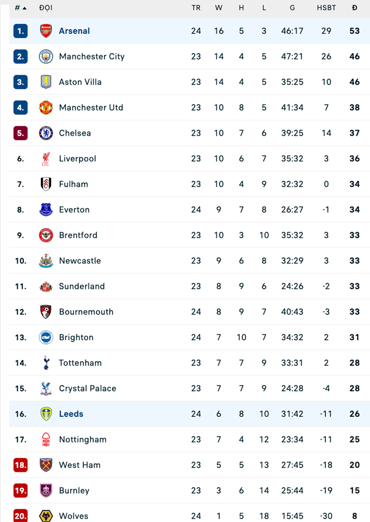Image resolution: width=370 pixels, height=522 pixels.
Task: Click the Arsenal club crest icon
Action: click(x=46, y=31)
